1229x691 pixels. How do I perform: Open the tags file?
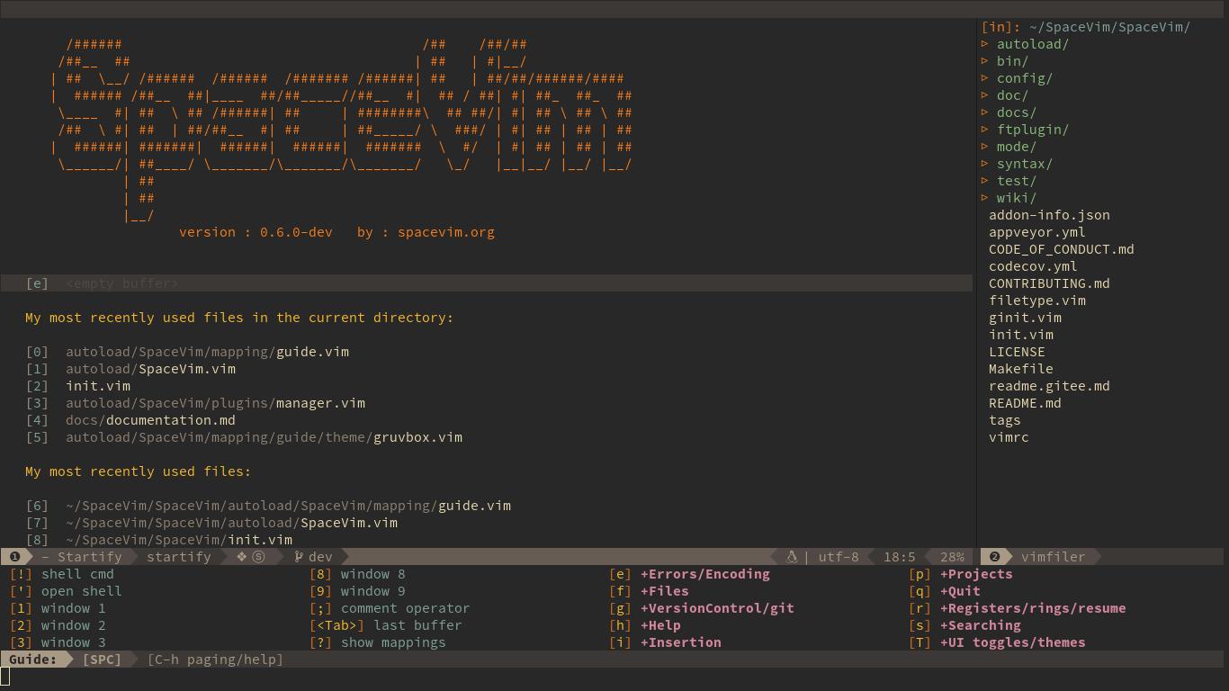(1004, 420)
